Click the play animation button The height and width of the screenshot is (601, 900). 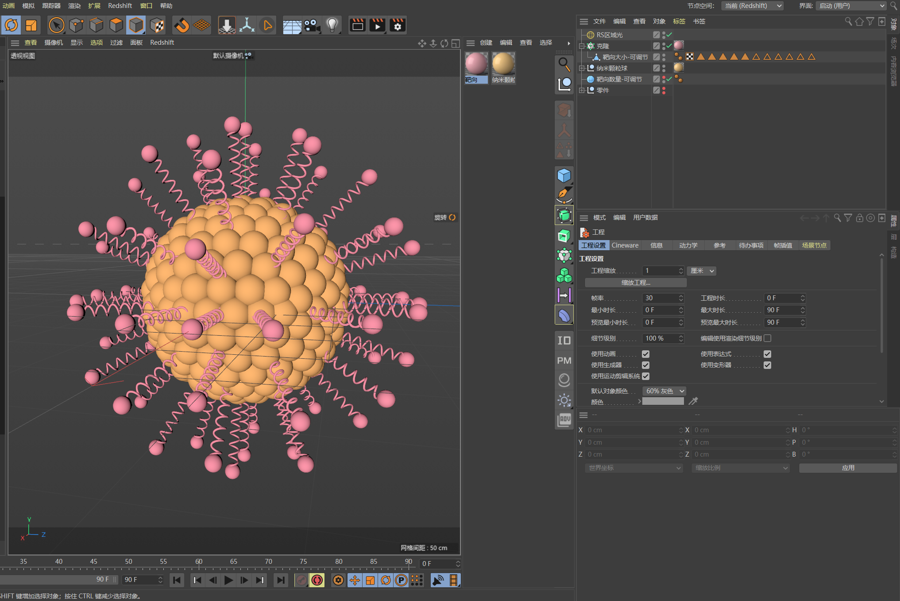click(x=228, y=580)
